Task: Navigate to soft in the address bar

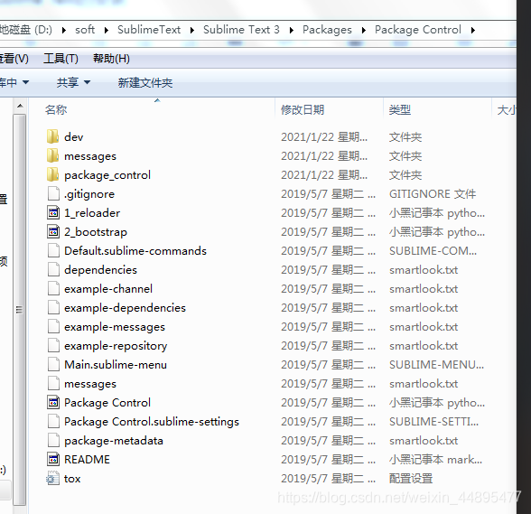Action: [x=85, y=30]
